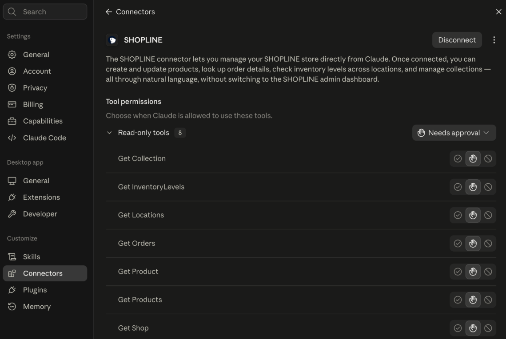Open Privacy settings
This screenshot has height=339, width=506.
coord(45,88)
